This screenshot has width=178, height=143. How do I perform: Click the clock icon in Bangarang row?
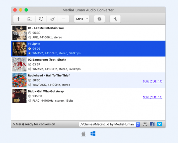29,65
